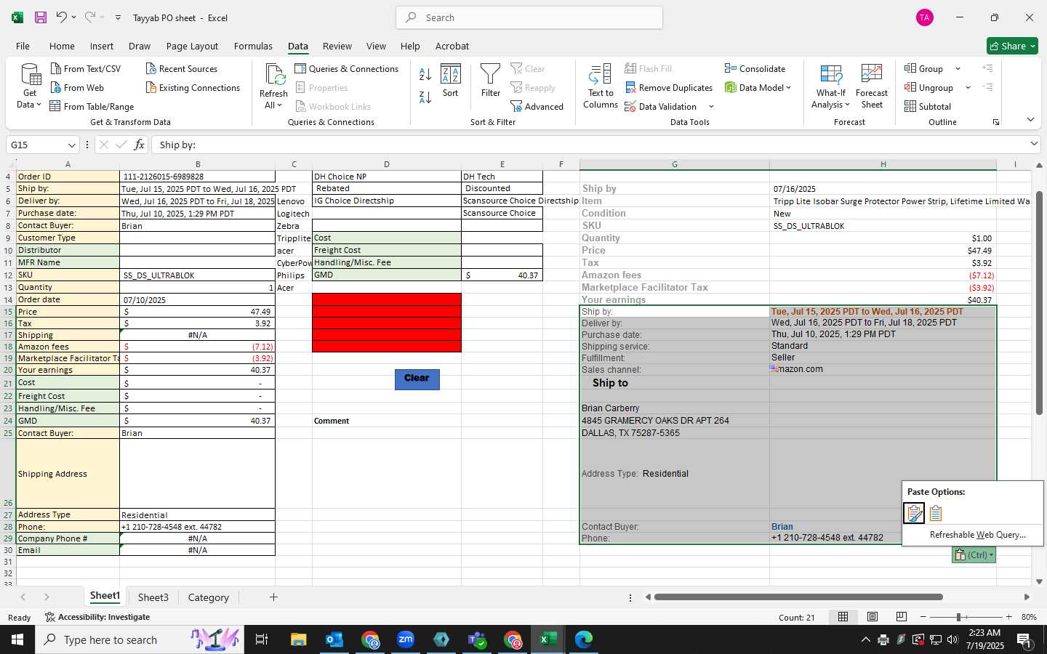Open the Data Validation dropdown arrow

pos(711,107)
